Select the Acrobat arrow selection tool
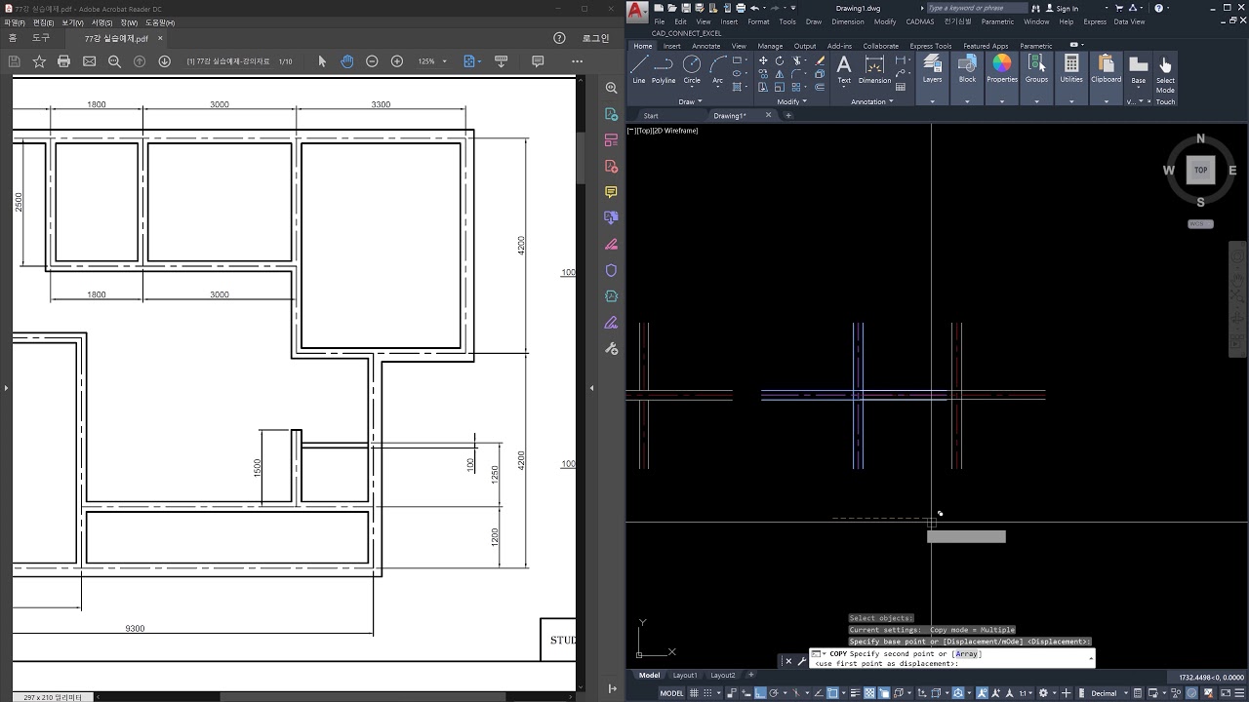Viewport: 1249px width, 702px height. (x=322, y=61)
